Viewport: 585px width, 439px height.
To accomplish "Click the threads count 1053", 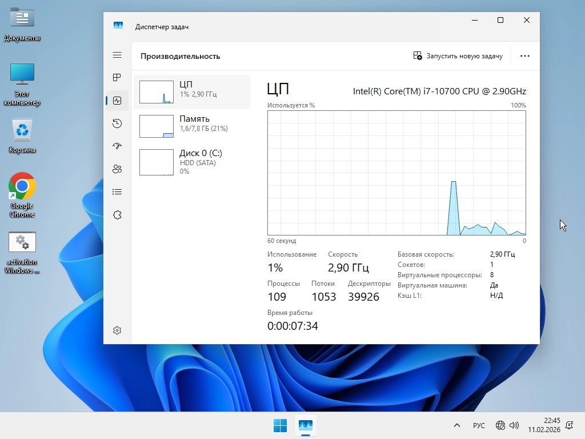I will coord(324,297).
